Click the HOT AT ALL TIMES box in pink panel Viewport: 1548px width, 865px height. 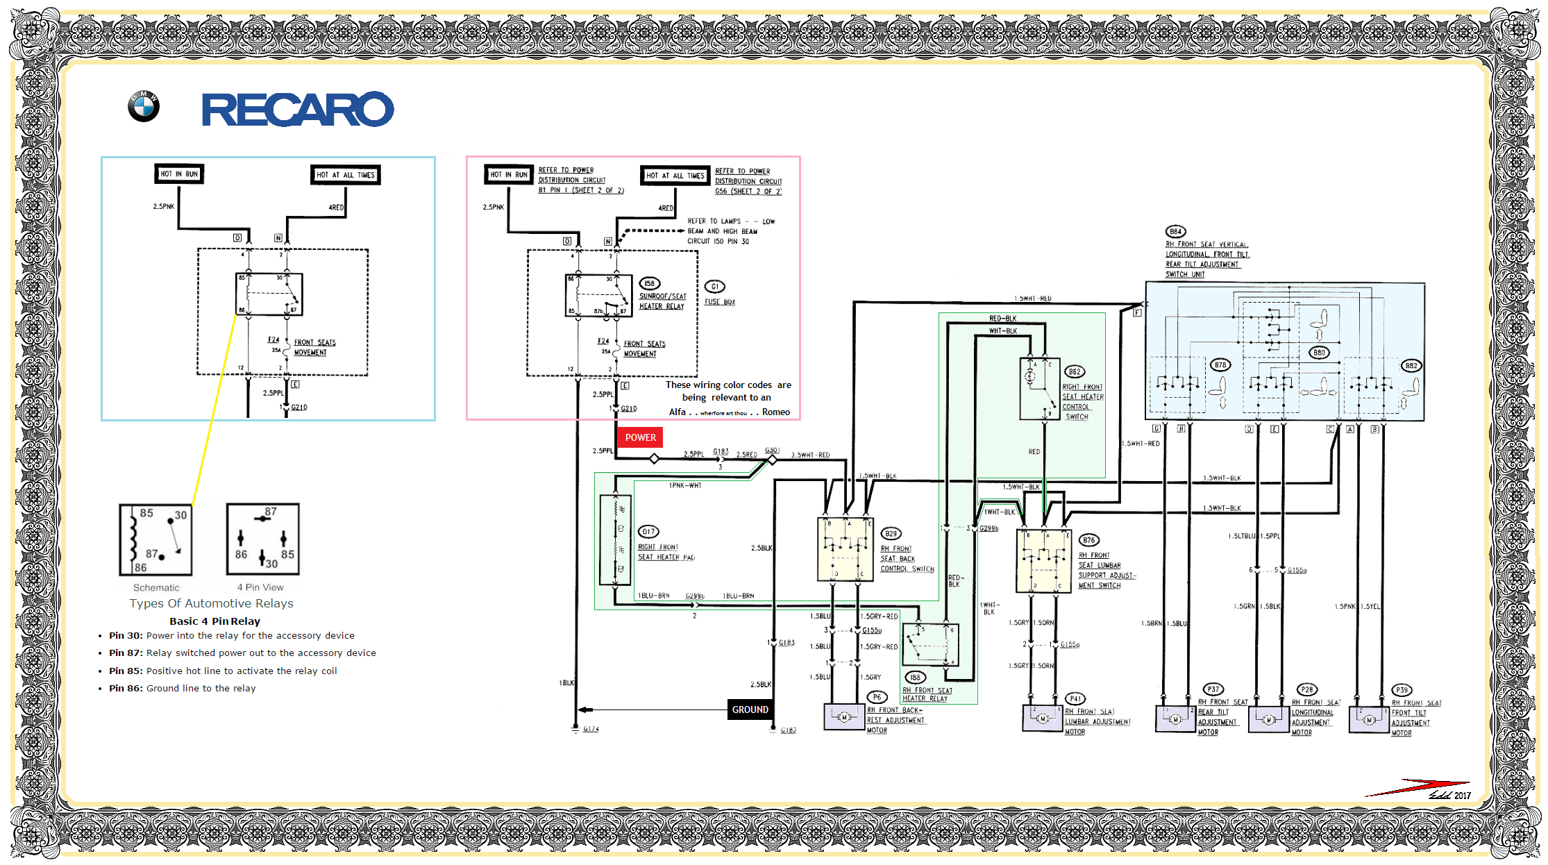pyautogui.click(x=675, y=176)
